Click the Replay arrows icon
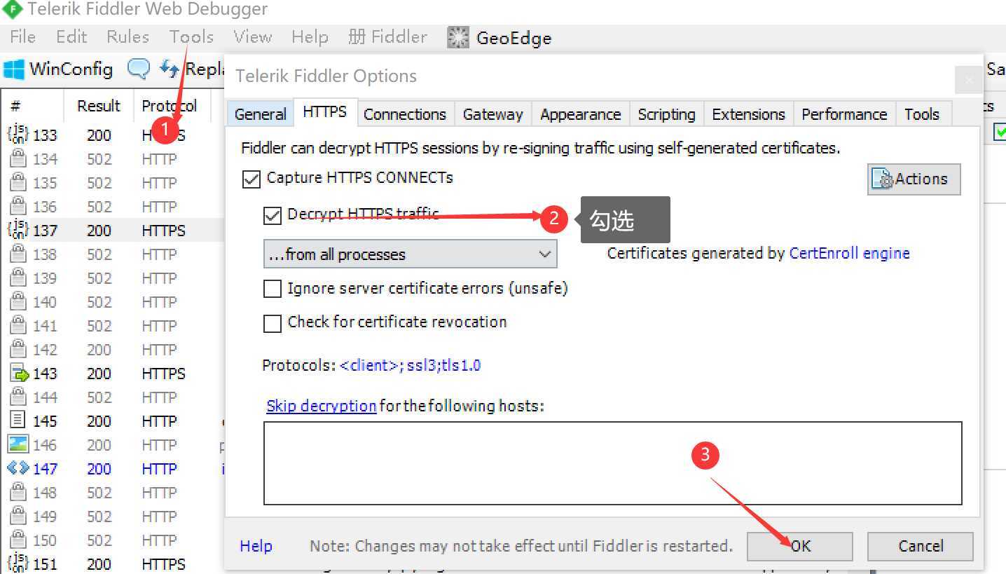 pyautogui.click(x=169, y=69)
